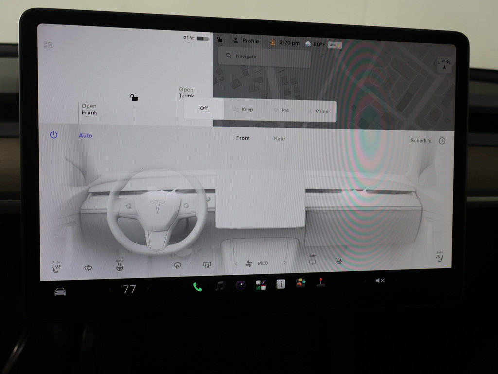
Task: Open the Toybox app
Action: click(x=301, y=283)
